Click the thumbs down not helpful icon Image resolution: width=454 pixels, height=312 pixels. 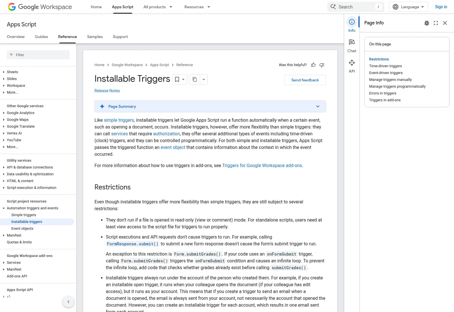click(x=322, y=65)
